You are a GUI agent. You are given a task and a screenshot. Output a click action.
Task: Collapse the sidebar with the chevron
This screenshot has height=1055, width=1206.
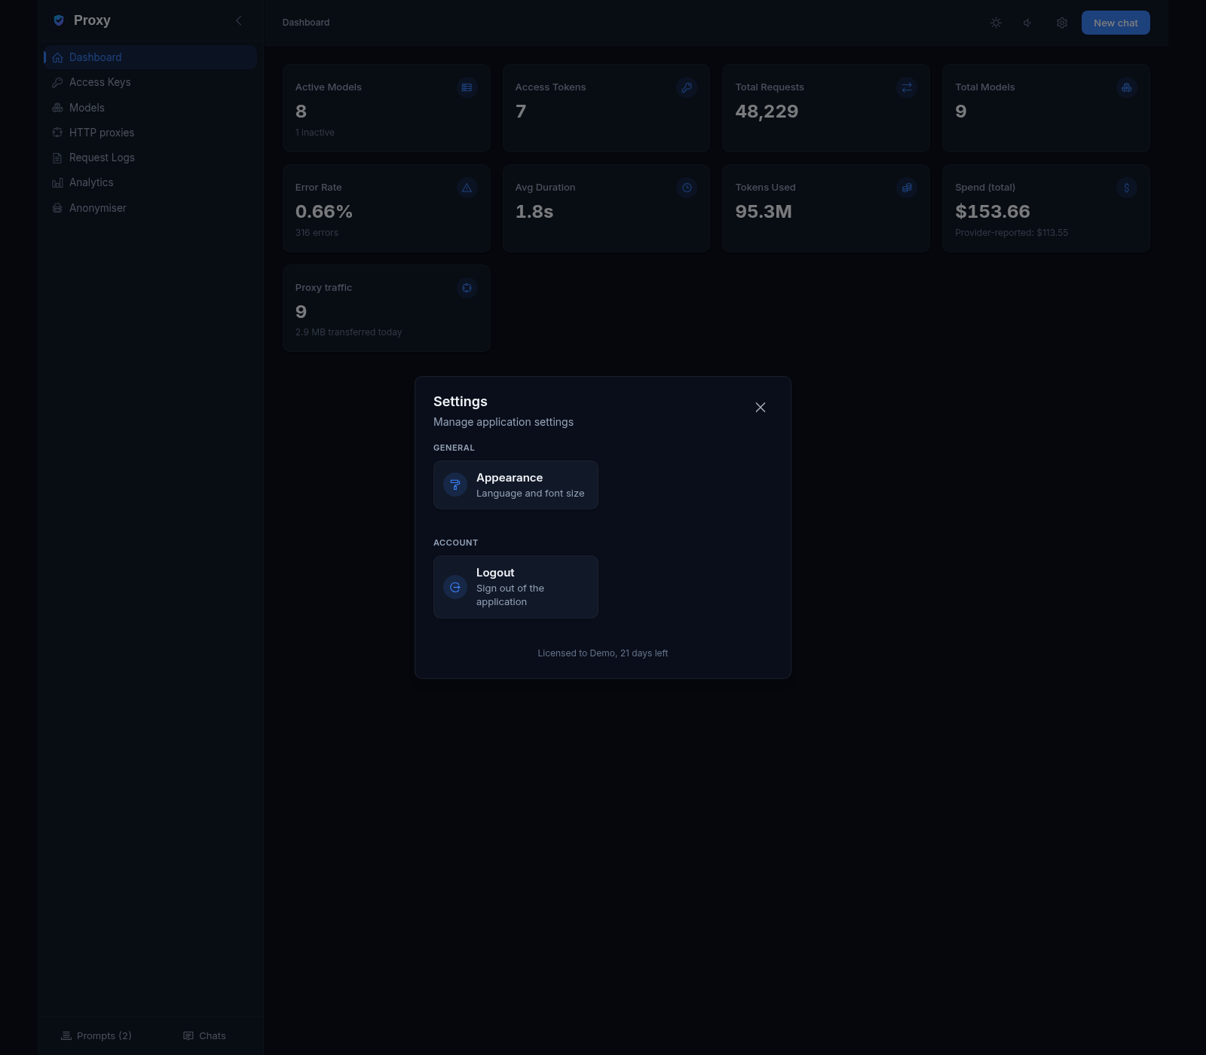pyautogui.click(x=238, y=20)
